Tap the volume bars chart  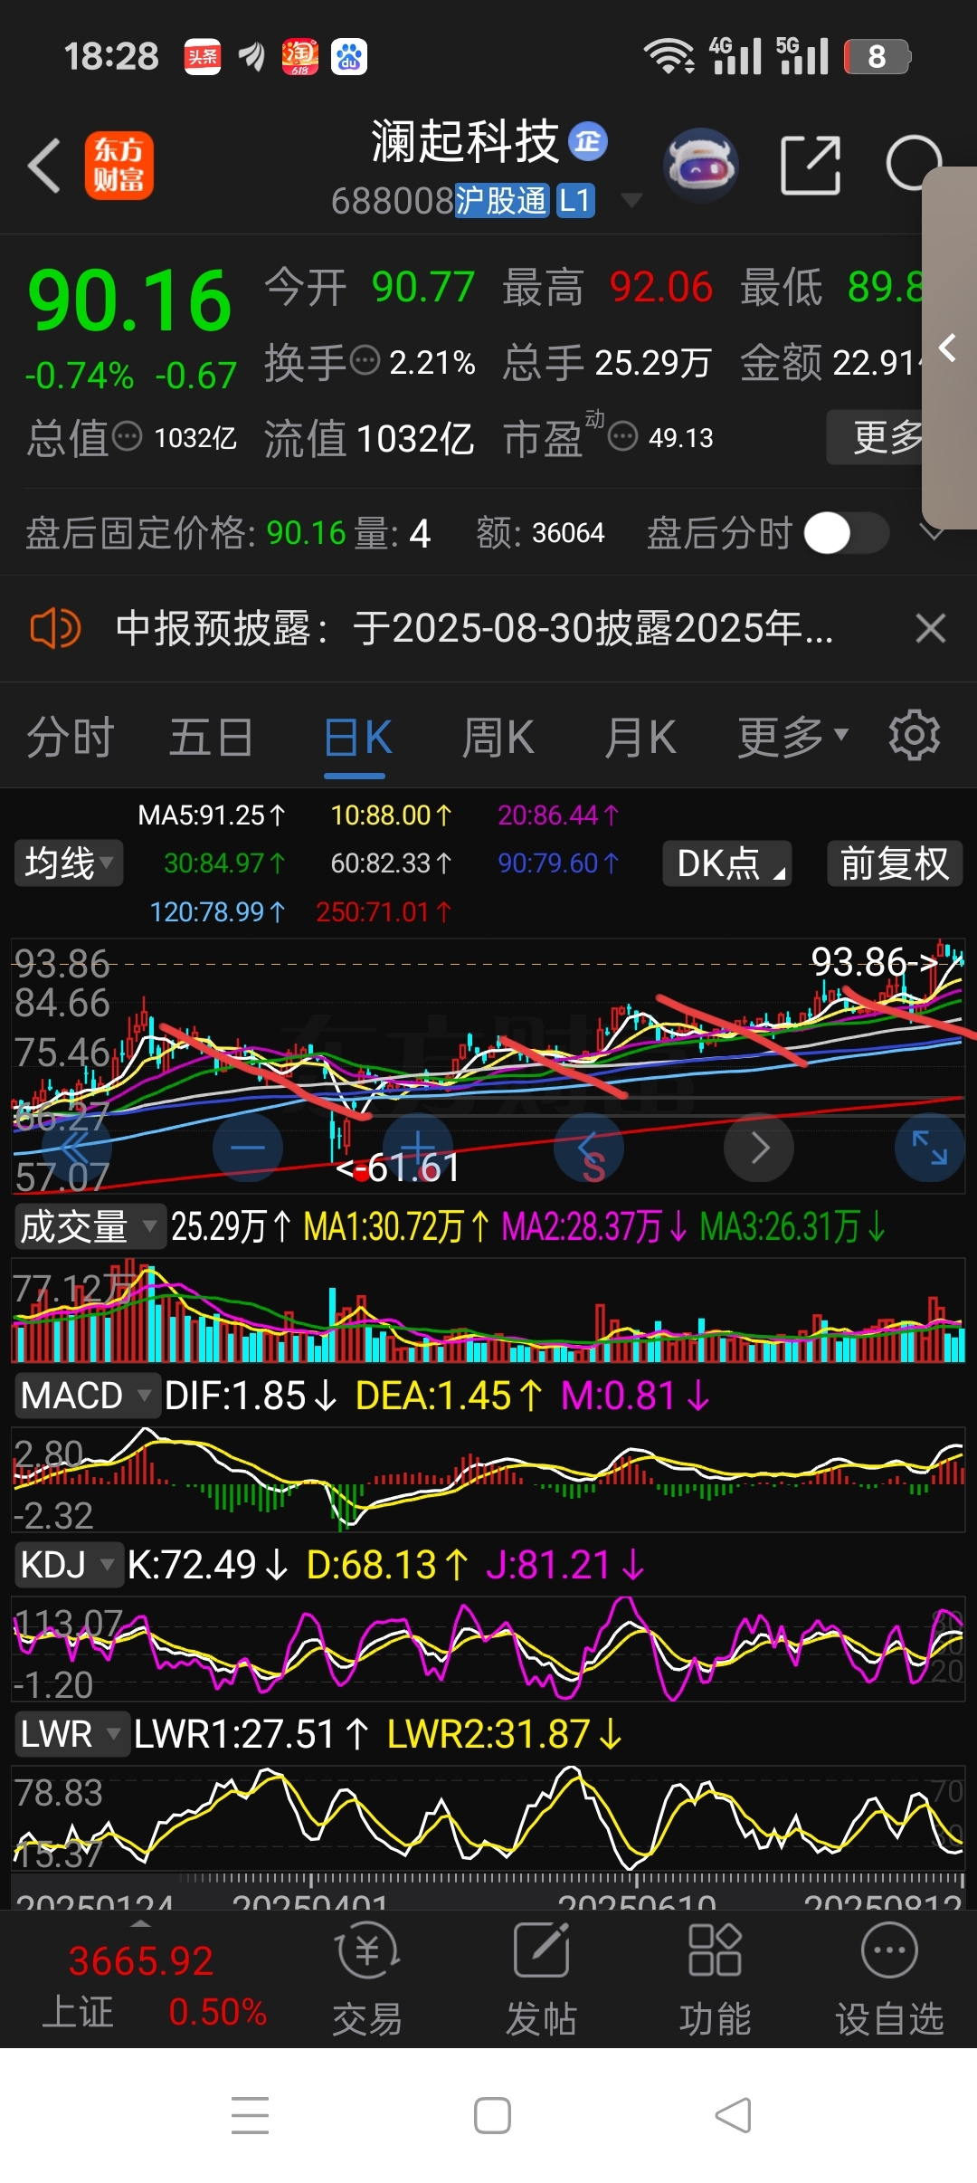488,1311
